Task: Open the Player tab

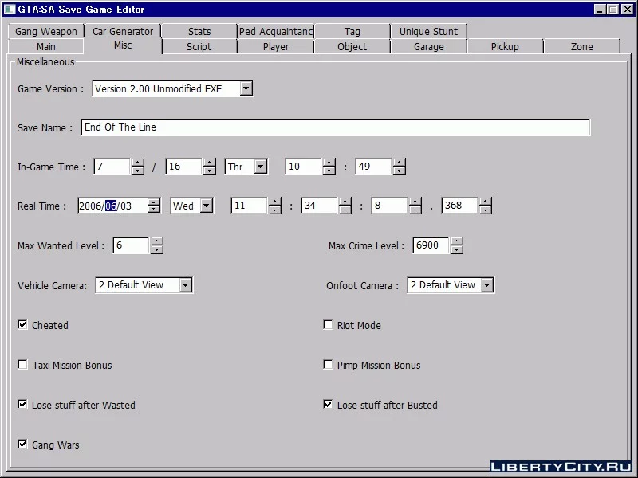Action: (x=276, y=46)
